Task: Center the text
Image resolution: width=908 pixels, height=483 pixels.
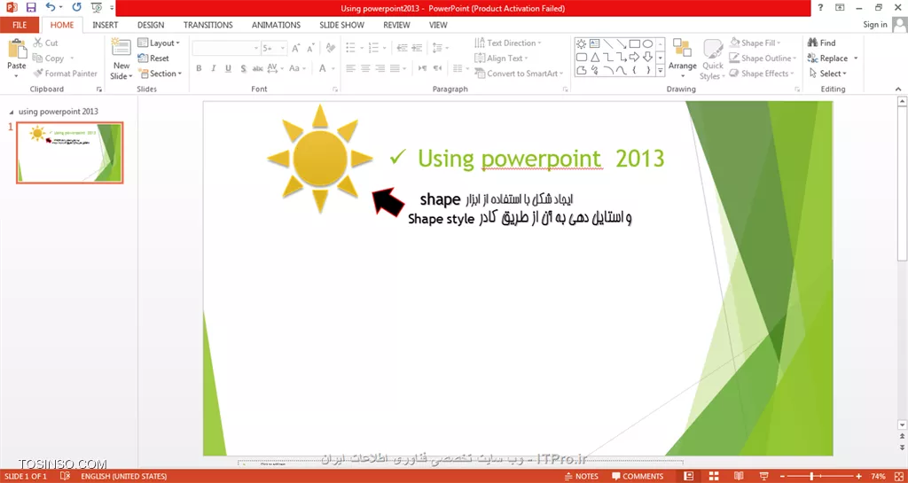Action: click(x=364, y=68)
